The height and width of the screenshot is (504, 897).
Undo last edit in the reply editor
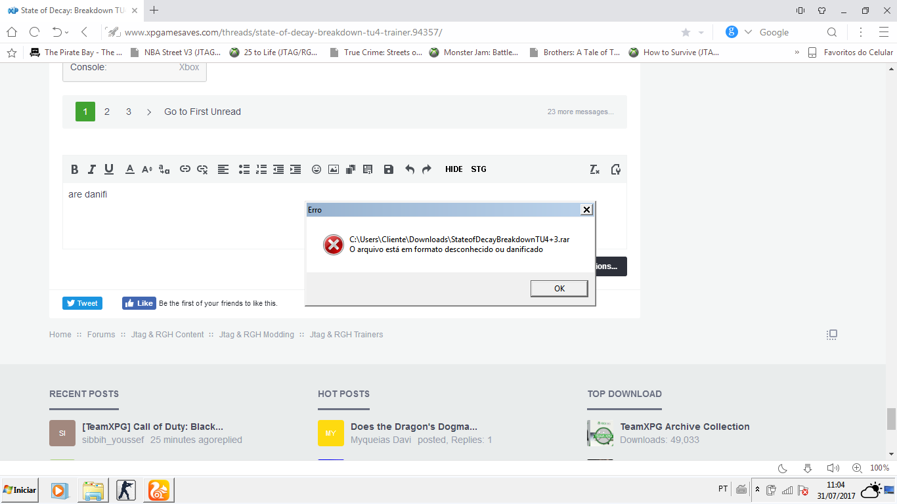tap(410, 169)
